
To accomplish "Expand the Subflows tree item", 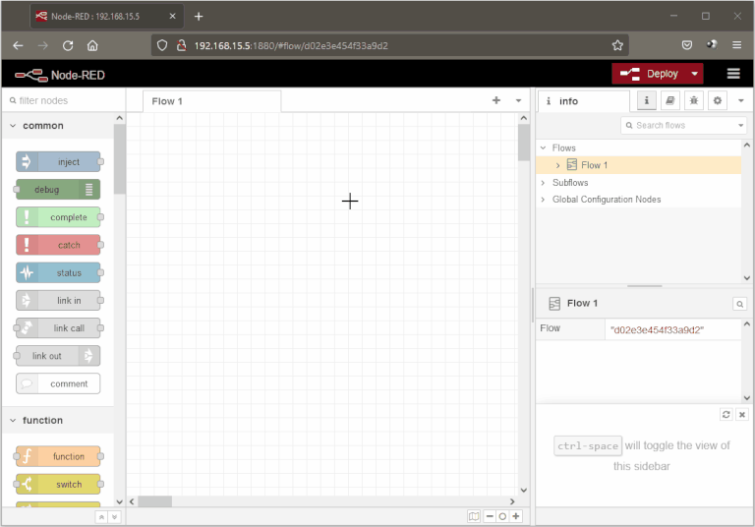I will point(543,183).
